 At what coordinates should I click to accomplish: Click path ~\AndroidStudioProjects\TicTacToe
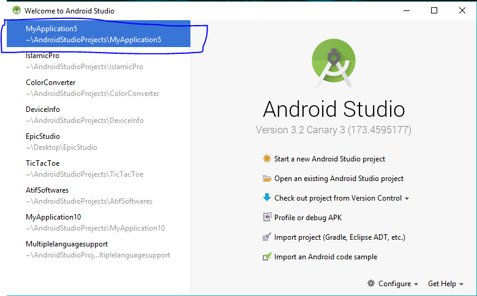click(85, 174)
